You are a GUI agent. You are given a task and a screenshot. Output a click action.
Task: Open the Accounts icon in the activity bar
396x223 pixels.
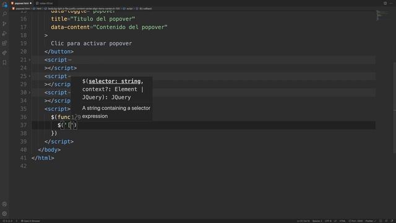pyautogui.click(x=4, y=204)
